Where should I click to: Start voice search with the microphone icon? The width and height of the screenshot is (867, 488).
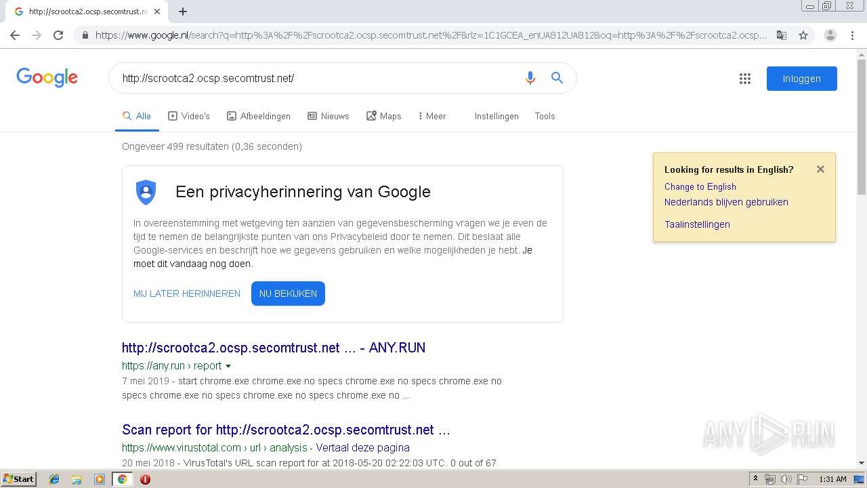pyautogui.click(x=530, y=78)
